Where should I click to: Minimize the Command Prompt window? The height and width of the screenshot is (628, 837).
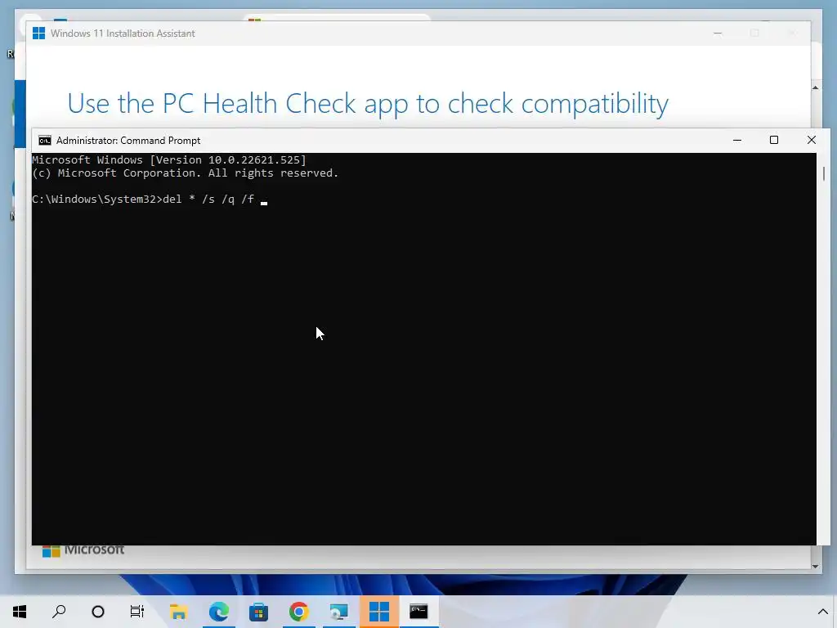[737, 140]
